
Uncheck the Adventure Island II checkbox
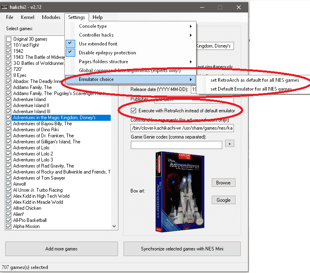pos(8,105)
